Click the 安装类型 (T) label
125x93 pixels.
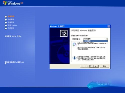coord(76,39)
